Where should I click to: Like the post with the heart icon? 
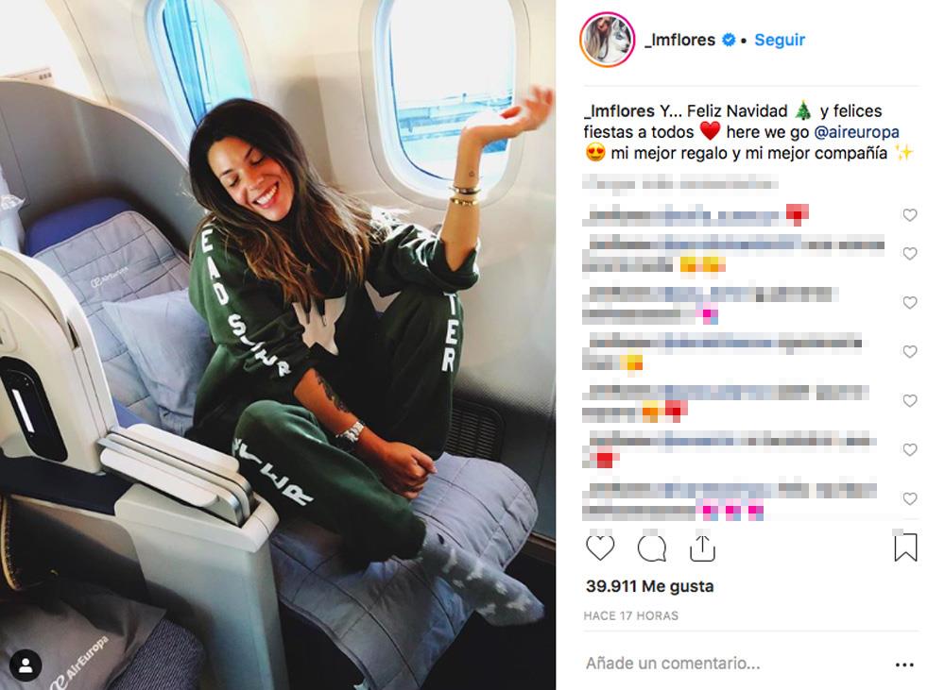point(600,547)
